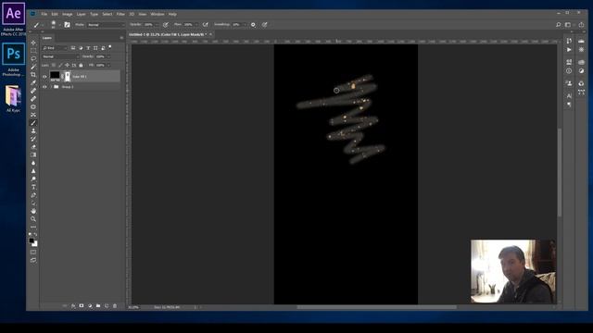Close the Untitled-1 document tab

click(210, 34)
